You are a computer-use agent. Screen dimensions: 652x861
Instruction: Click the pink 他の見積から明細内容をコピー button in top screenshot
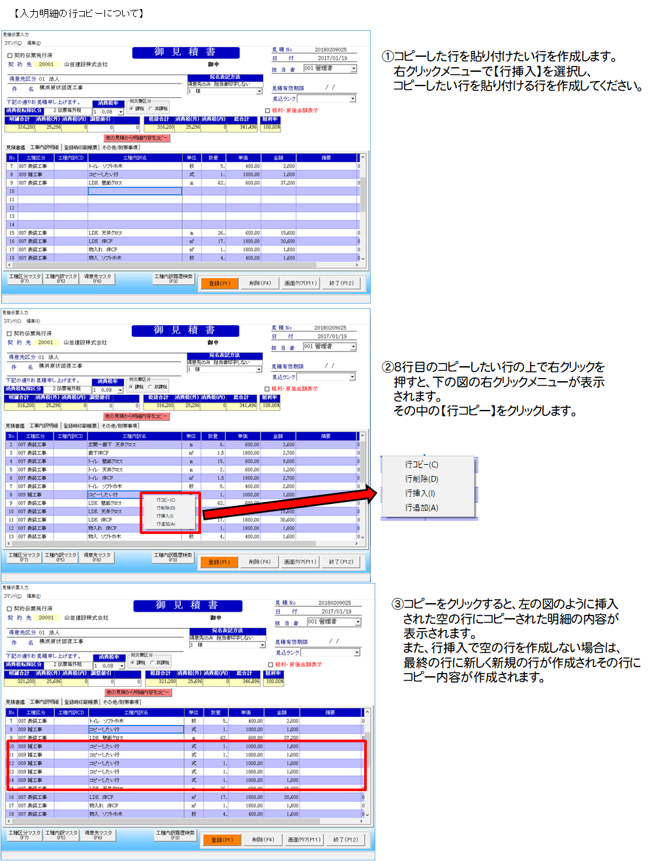[x=137, y=138]
